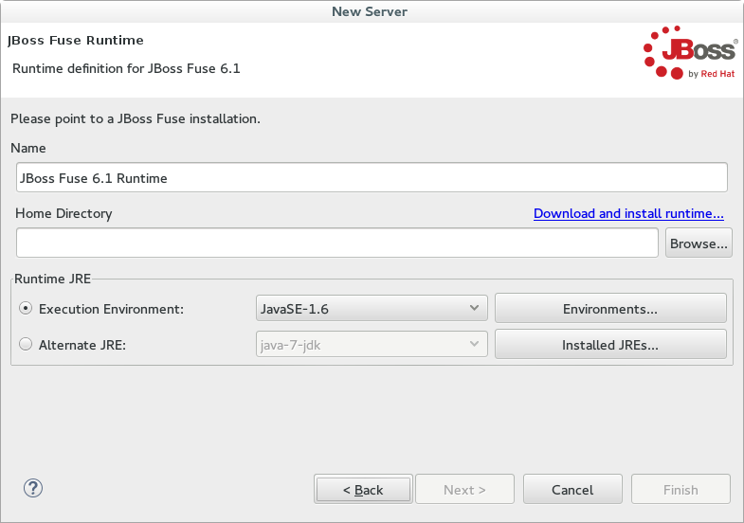Click the JBoss Fuse Runtime heading

[x=76, y=41]
